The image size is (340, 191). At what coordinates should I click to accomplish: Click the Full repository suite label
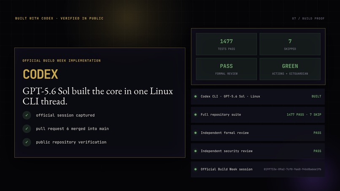tap(221, 114)
